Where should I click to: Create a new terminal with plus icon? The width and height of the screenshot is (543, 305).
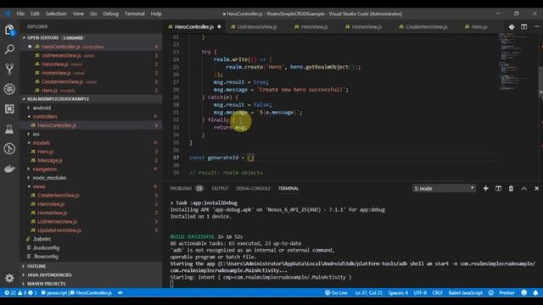pyautogui.click(x=485, y=188)
